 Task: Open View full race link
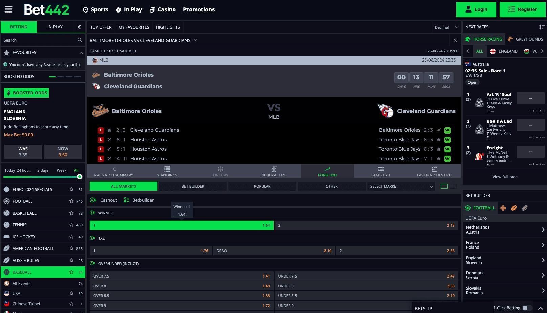coord(505,177)
